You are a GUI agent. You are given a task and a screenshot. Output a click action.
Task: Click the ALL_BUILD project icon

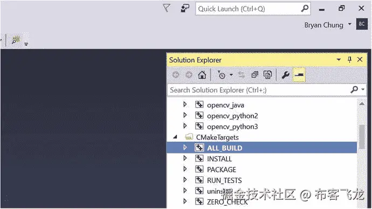199,148
